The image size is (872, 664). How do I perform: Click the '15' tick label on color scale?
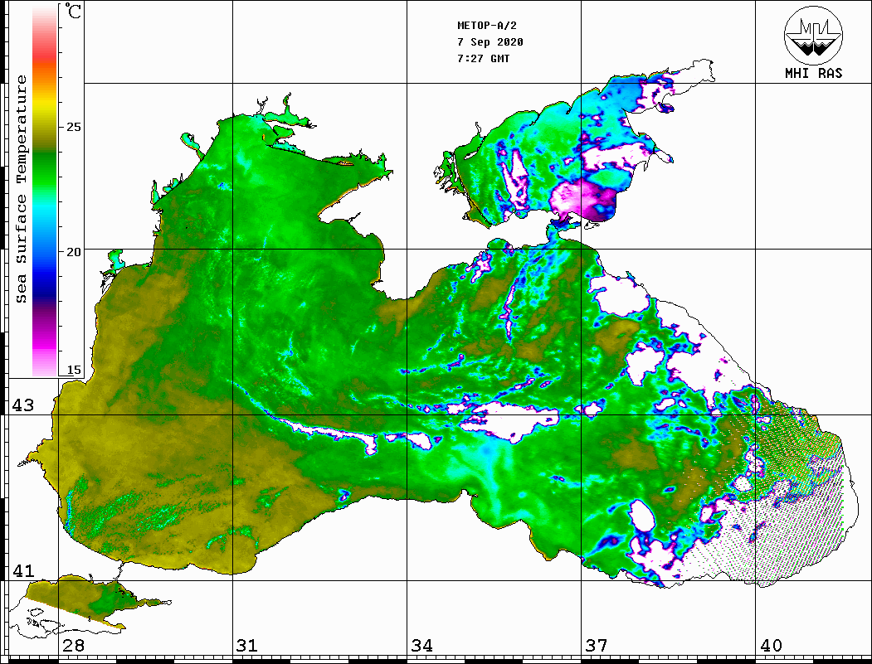[x=73, y=370]
